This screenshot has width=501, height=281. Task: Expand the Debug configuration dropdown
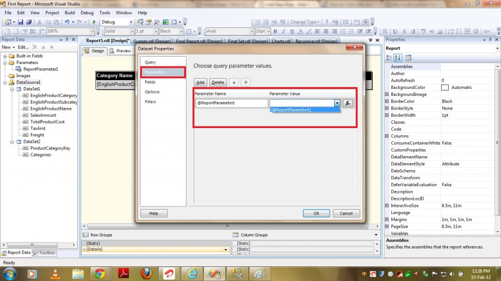[x=131, y=22]
